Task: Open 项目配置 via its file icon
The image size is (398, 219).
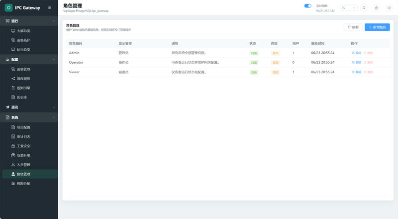Action: click(13, 127)
